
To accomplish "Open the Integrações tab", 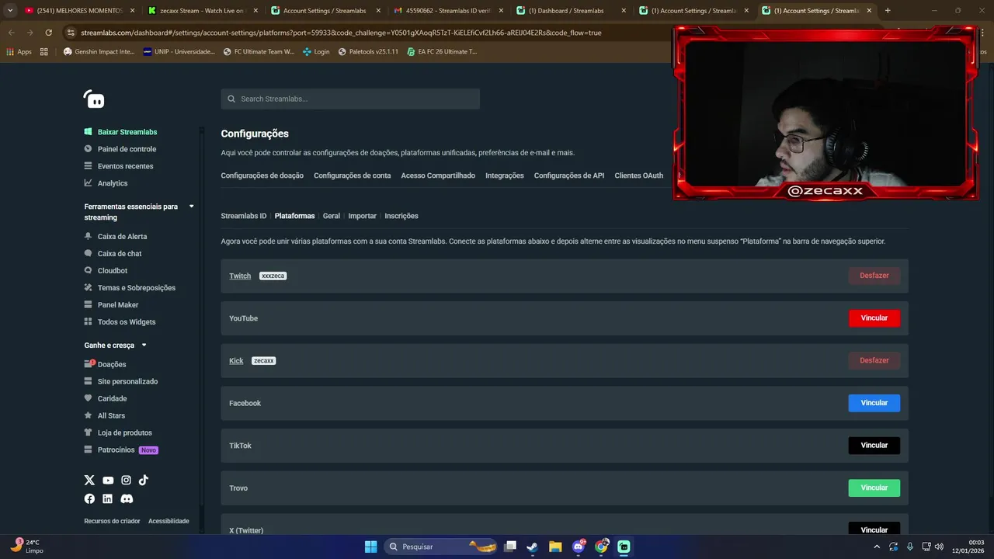I will tap(505, 175).
